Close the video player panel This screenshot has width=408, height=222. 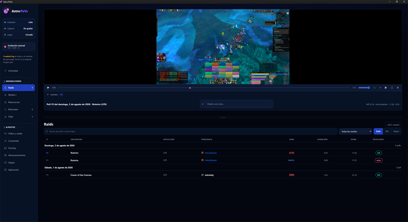(x=398, y=88)
